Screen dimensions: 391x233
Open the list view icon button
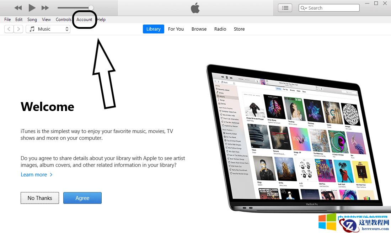pyautogui.click(x=285, y=8)
